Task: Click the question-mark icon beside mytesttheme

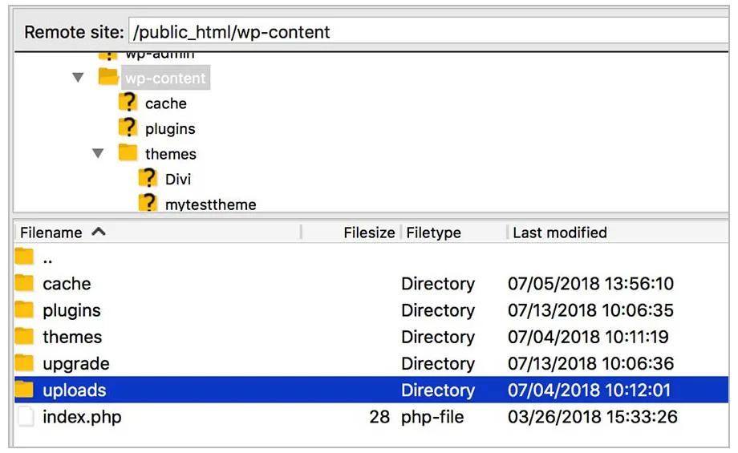Action: [x=148, y=203]
